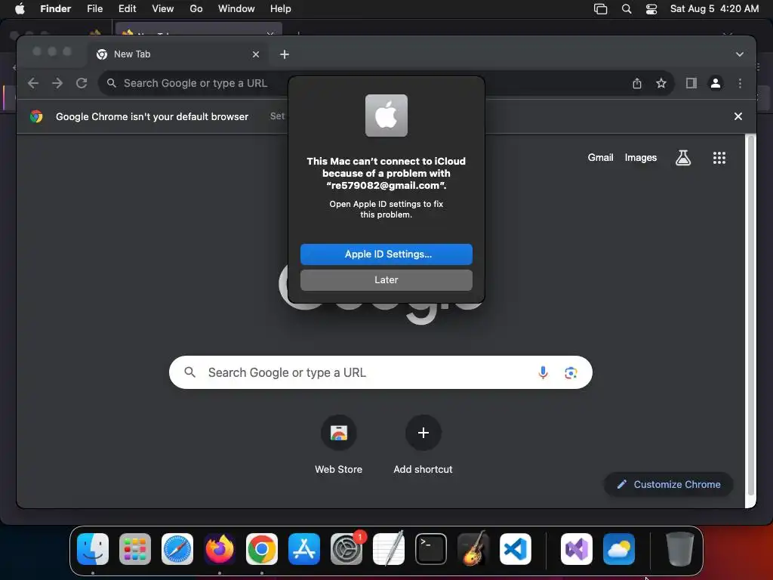Open GarageBand from the Dock
This screenshot has height=580, width=773.
pyautogui.click(x=473, y=549)
